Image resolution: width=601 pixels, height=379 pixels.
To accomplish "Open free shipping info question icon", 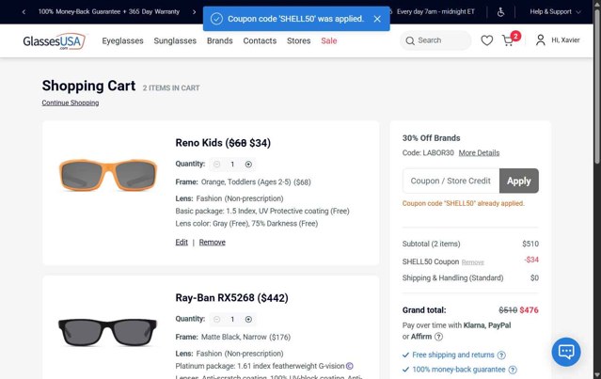I will pyautogui.click(x=501, y=355).
